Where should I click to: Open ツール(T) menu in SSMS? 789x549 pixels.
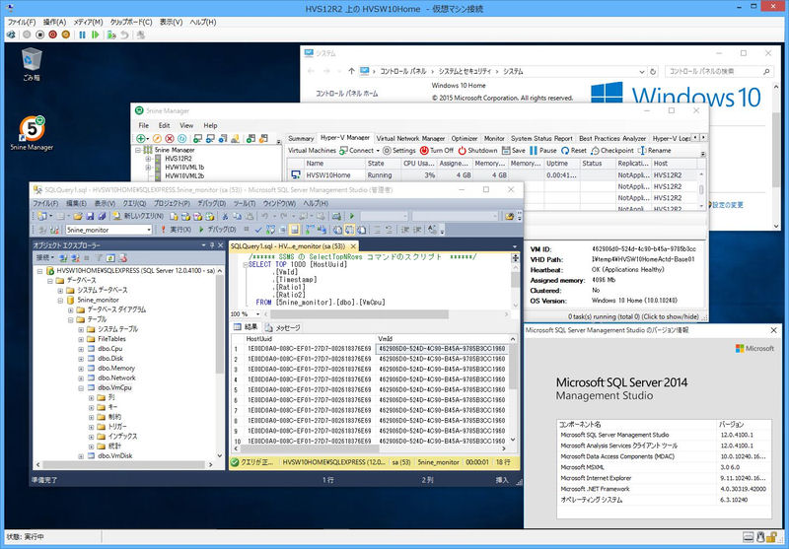[245, 203]
